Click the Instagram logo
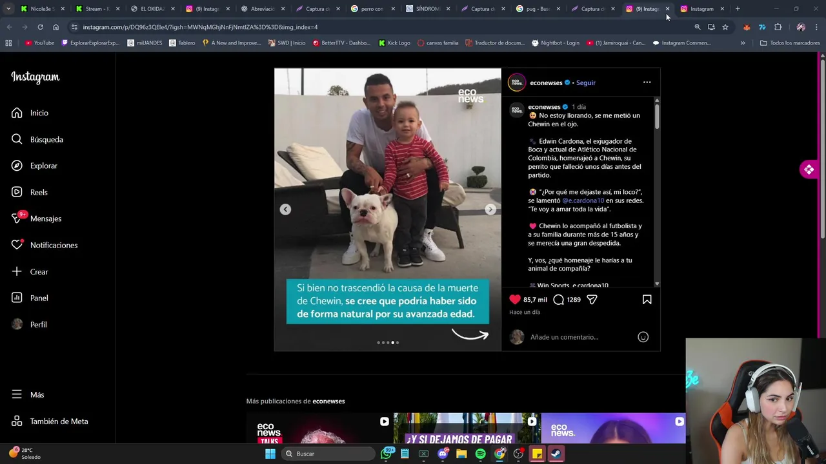826x464 pixels. point(35,77)
